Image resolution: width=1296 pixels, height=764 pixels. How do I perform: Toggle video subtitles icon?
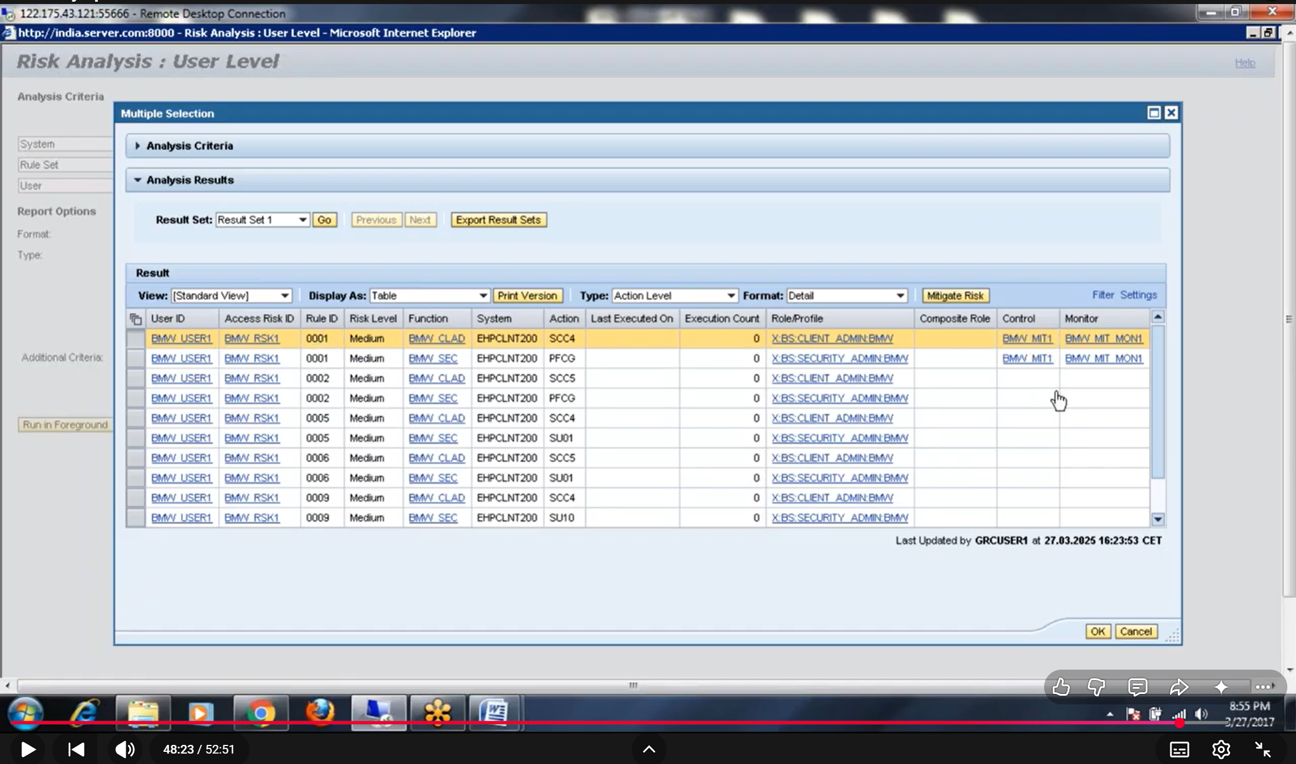(x=1180, y=750)
